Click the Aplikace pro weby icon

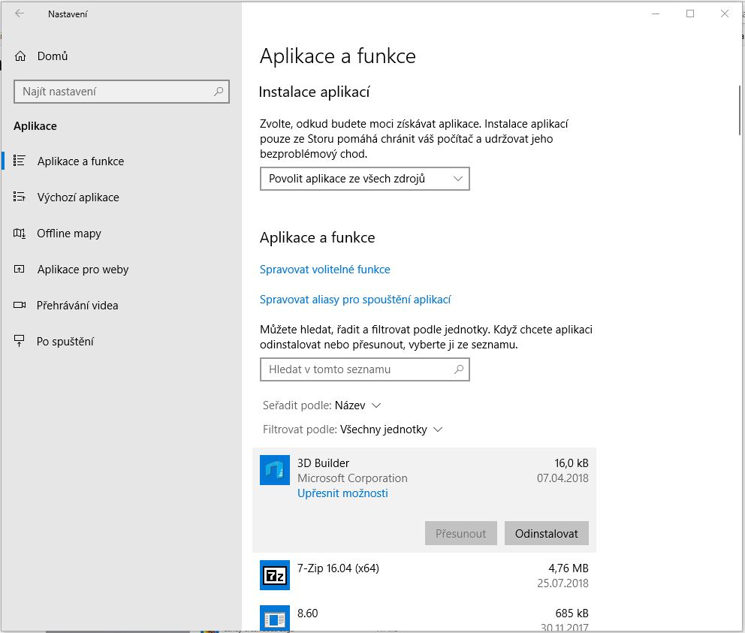(x=20, y=269)
